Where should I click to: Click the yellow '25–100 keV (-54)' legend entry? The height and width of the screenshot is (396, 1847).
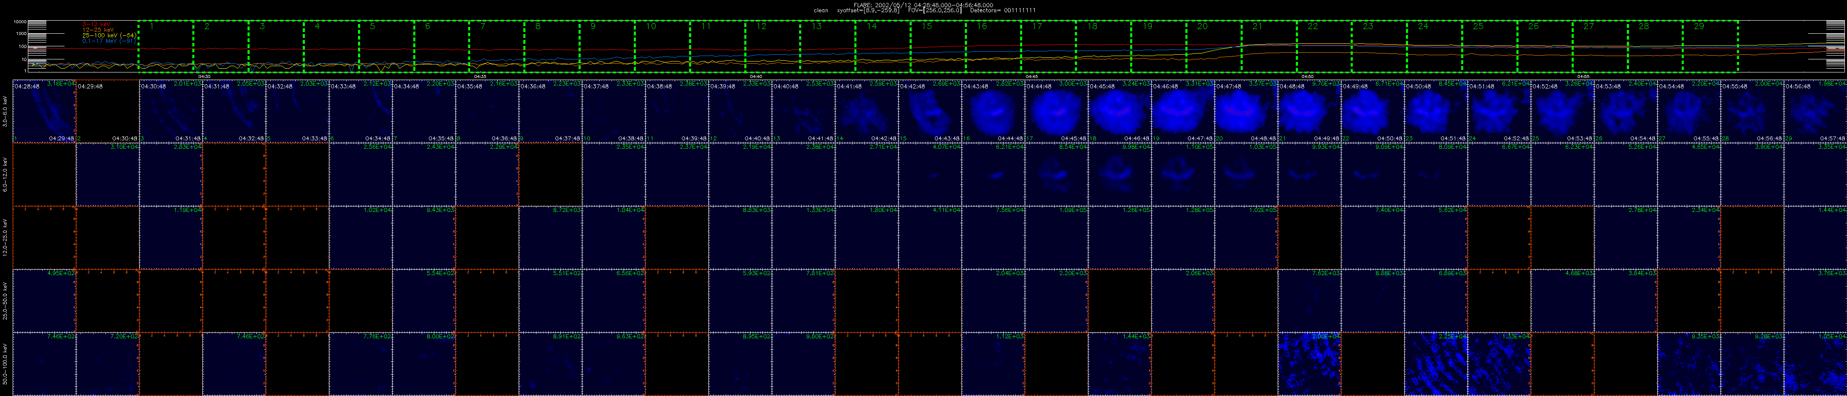coord(109,35)
